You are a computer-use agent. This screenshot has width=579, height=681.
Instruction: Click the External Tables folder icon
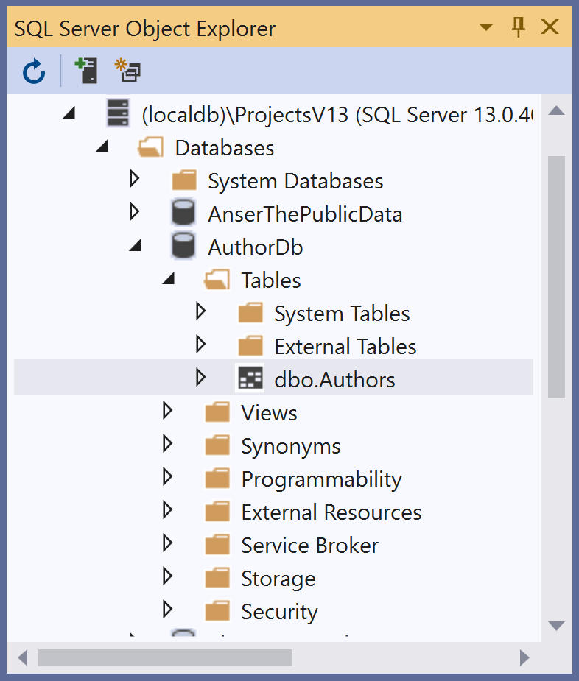point(250,346)
